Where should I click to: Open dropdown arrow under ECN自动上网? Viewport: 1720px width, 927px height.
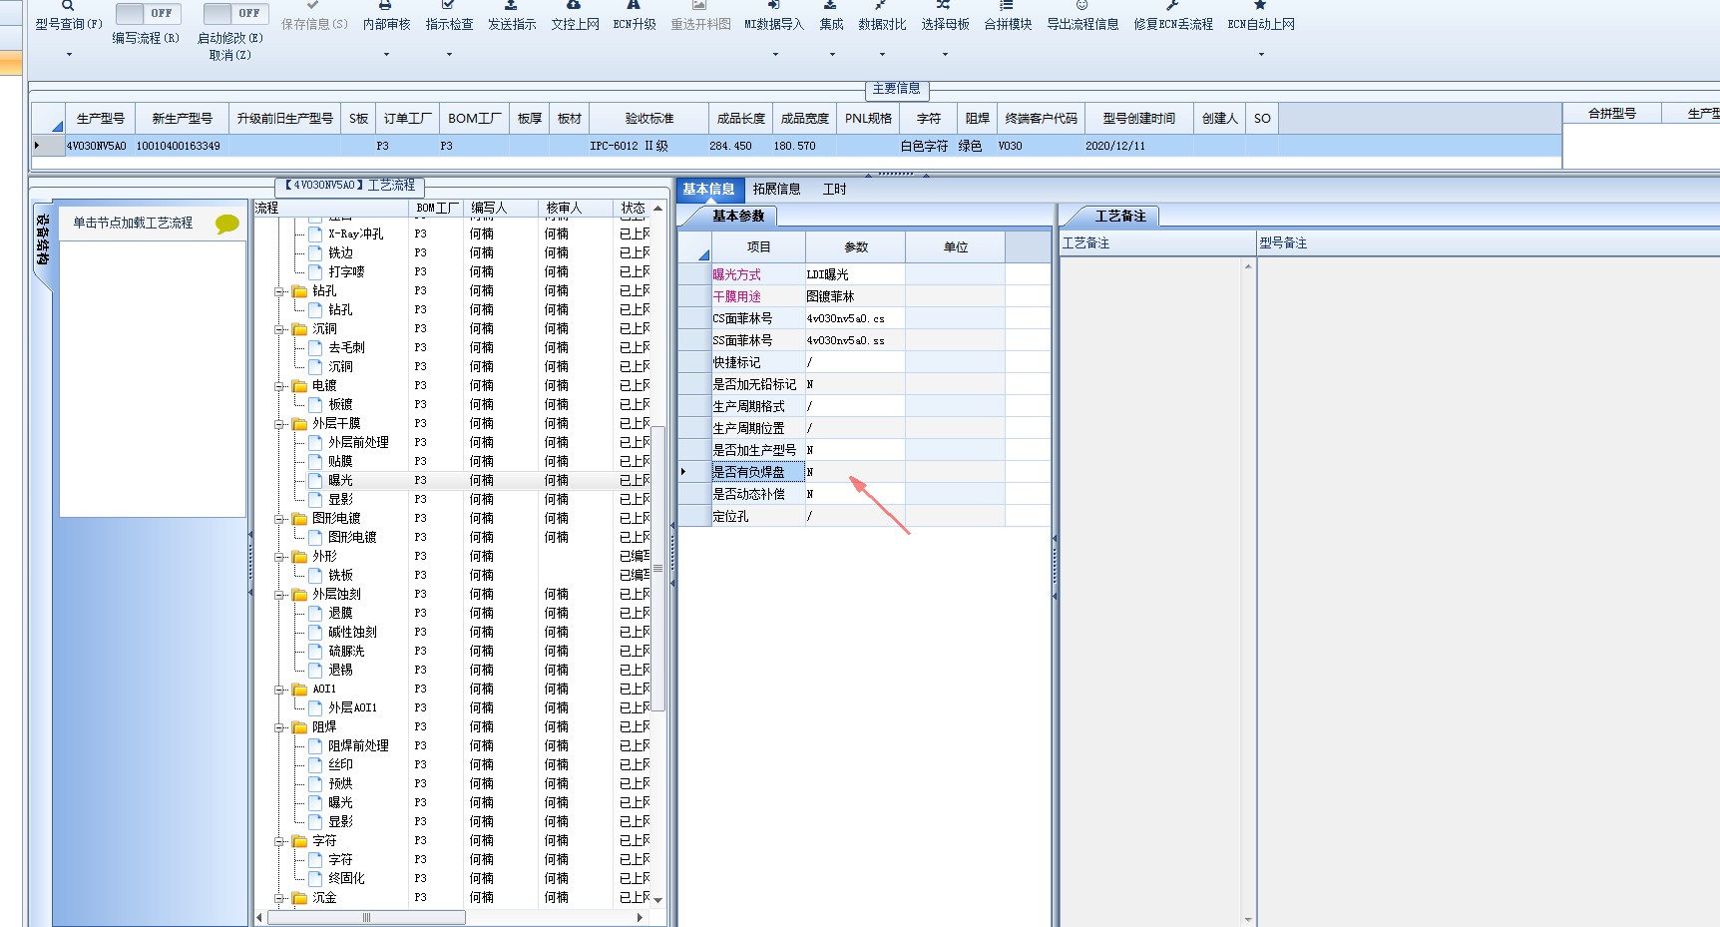(1261, 55)
